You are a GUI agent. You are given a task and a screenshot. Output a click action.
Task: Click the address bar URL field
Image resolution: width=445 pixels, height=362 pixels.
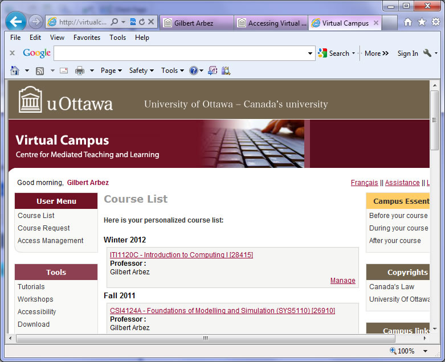83,22
